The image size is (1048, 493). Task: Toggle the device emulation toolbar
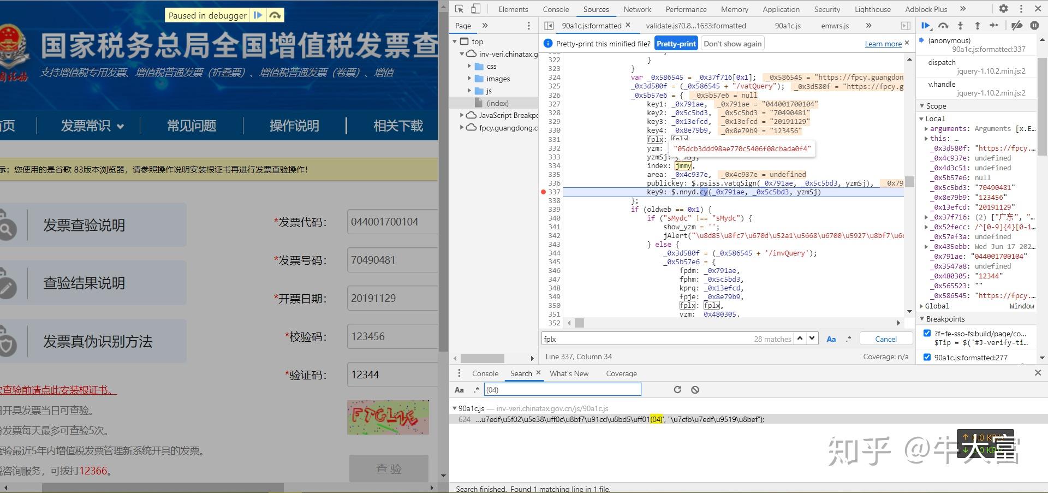[x=474, y=9]
